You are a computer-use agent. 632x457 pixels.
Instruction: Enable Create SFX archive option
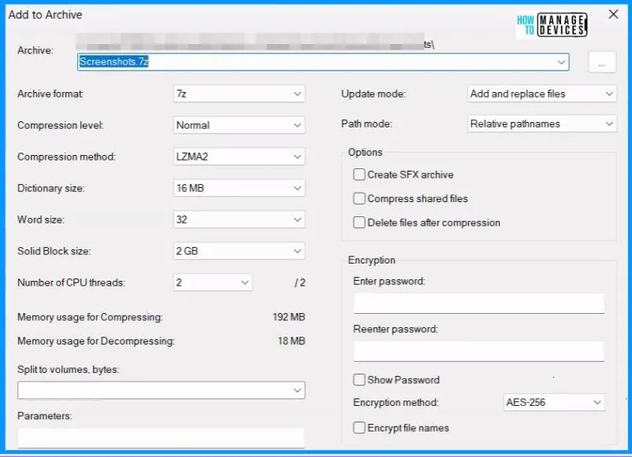[x=360, y=175]
